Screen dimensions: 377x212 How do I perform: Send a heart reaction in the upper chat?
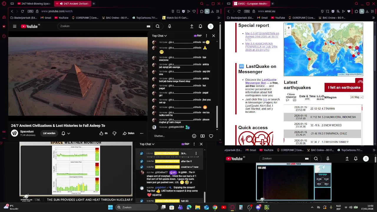211,136
